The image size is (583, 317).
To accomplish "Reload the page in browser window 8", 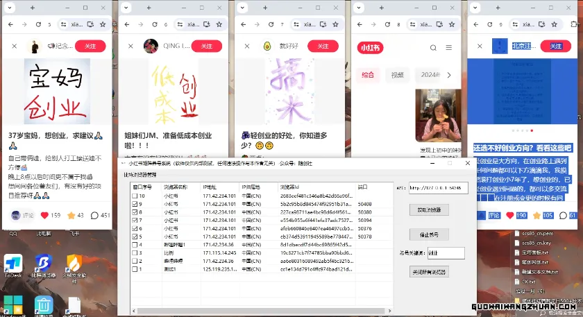I will 387,24.
